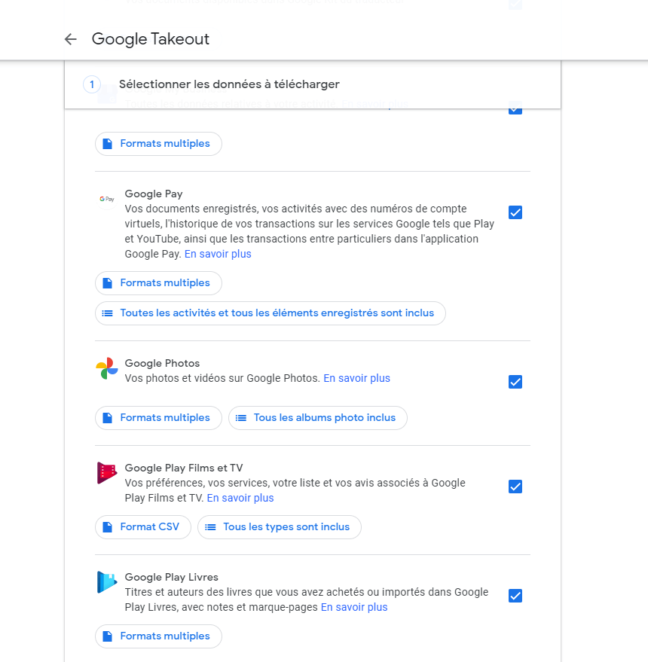Image resolution: width=648 pixels, height=662 pixels.
Task: Open En savoir plus link for Google Photos
Action: coord(356,378)
